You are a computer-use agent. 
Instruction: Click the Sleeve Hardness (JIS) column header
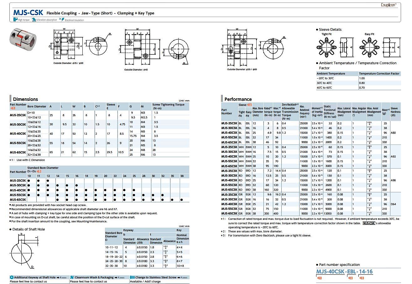(395, 112)
